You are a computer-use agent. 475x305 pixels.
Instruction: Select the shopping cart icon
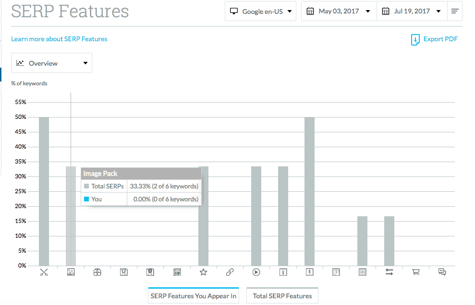tap(415, 272)
